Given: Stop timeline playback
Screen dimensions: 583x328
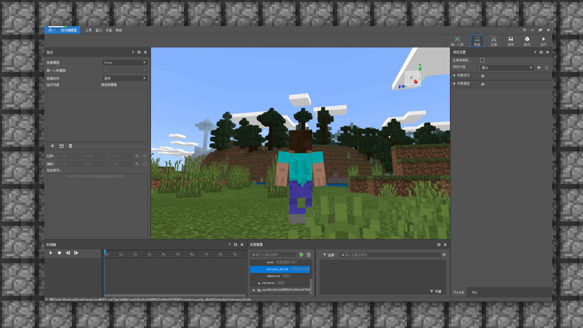Looking at the screenshot, I should click(60, 253).
